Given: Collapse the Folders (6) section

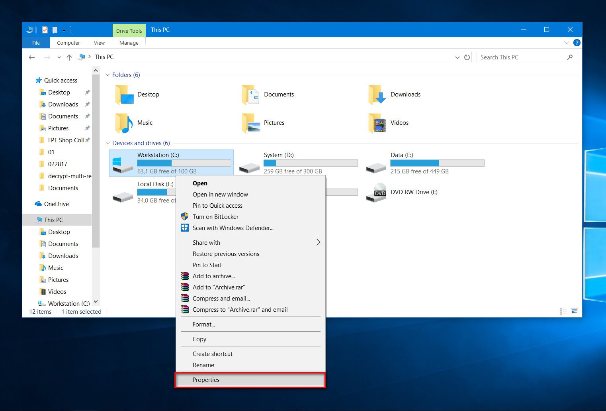Looking at the screenshot, I should tap(108, 75).
